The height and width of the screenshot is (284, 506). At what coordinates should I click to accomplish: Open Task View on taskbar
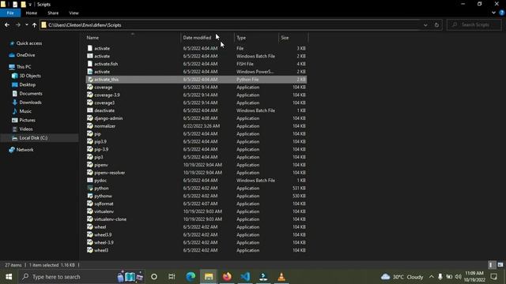coord(172,277)
